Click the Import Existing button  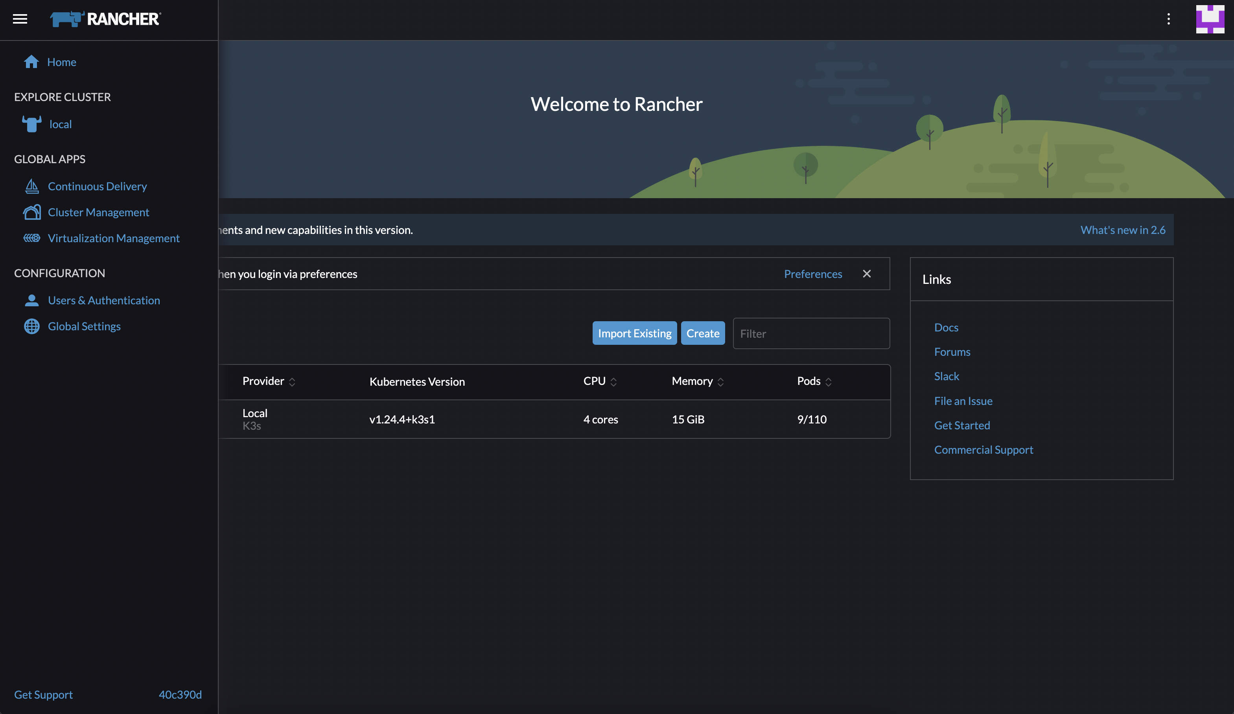634,333
